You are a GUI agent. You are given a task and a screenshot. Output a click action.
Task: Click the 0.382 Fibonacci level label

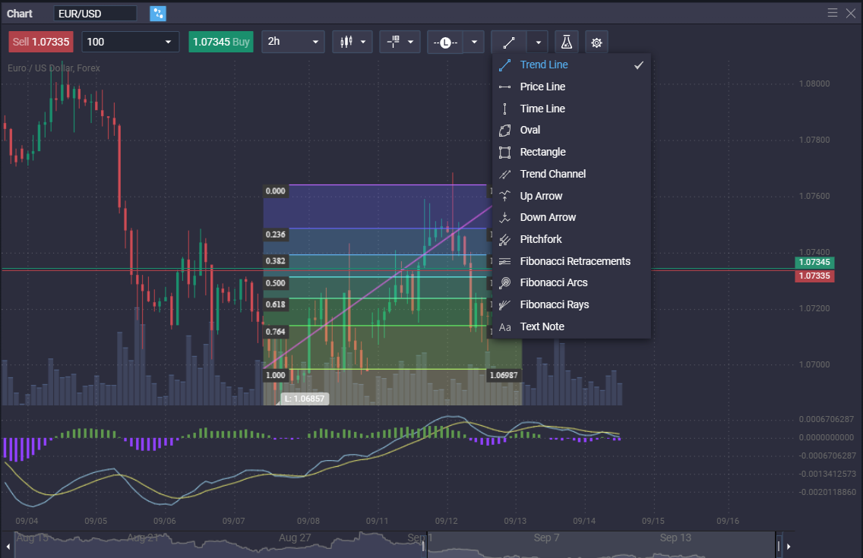[275, 260]
